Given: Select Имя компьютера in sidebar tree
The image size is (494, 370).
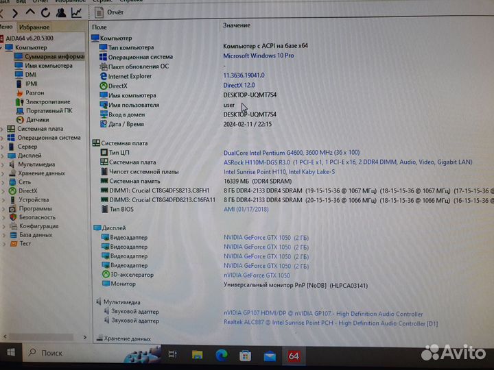Looking at the screenshot, I should (49, 66).
